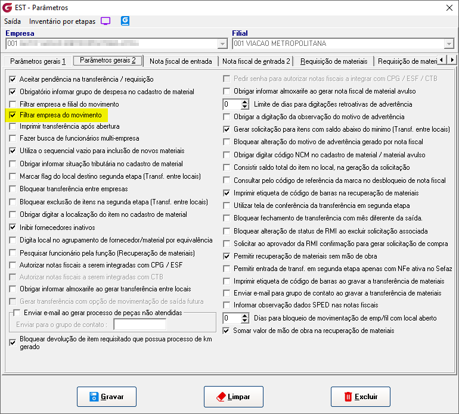Decrease Dias para bloqueio de movimentação value

tap(245, 320)
